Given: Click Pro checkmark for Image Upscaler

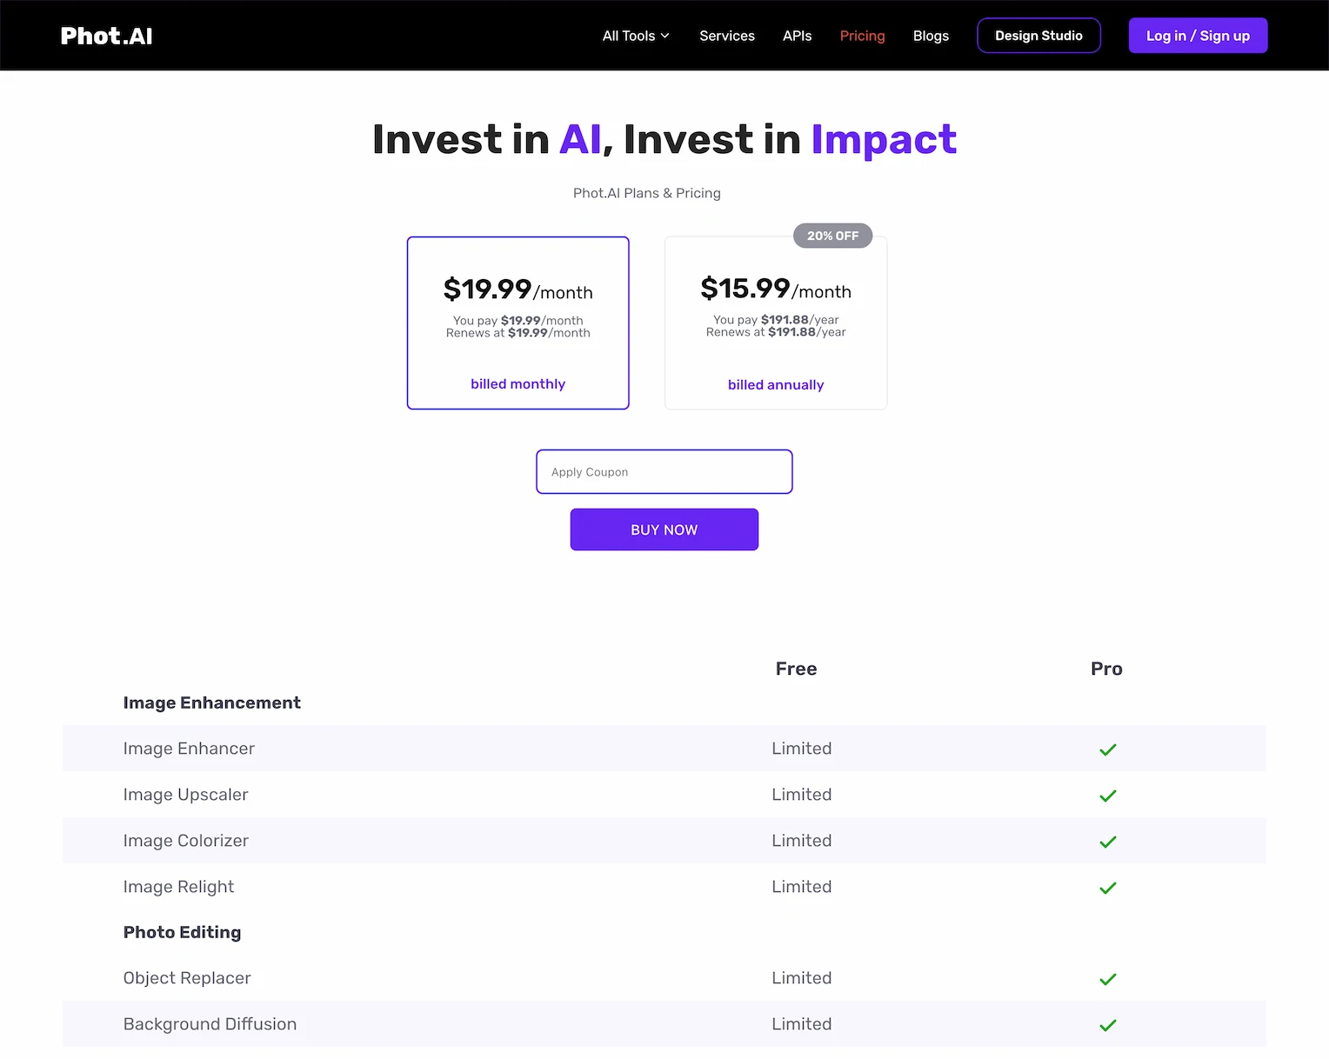Looking at the screenshot, I should [x=1107, y=796].
